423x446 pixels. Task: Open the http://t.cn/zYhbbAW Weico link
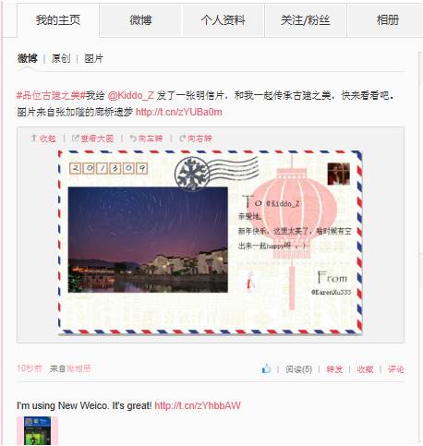[x=198, y=405]
